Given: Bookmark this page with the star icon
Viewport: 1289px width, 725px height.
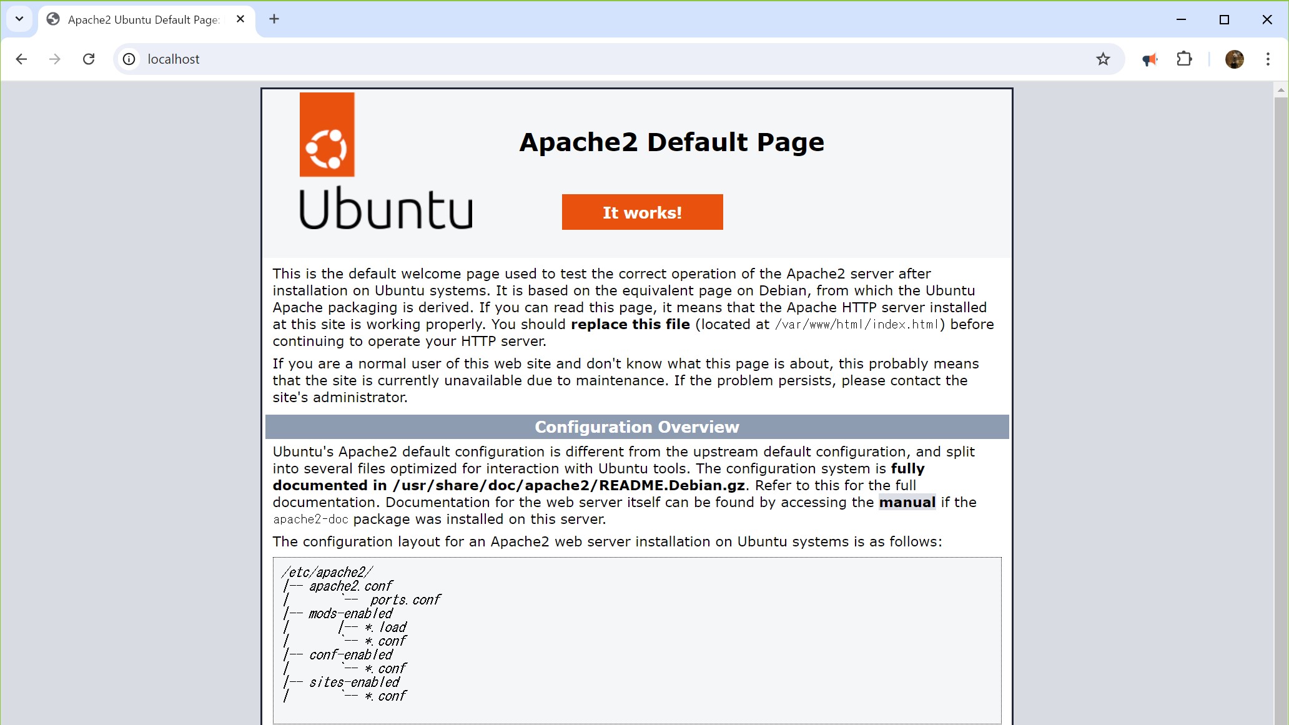Looking at the screenshot, I should (1103, 59).
